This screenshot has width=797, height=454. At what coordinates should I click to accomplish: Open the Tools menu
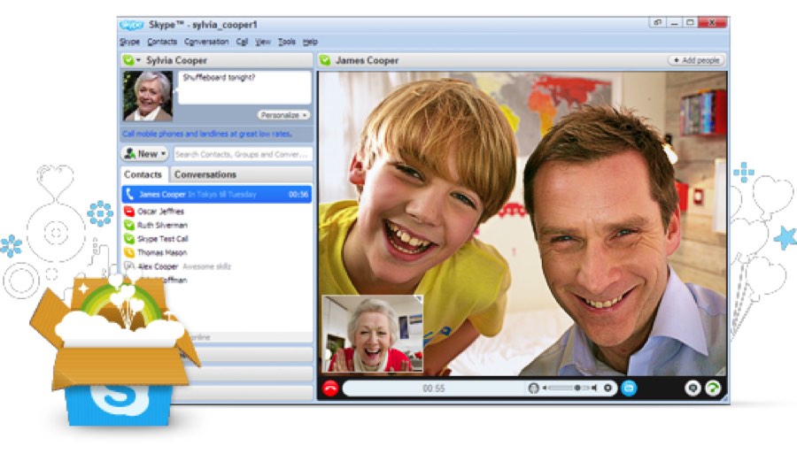[x=287, y=42]
